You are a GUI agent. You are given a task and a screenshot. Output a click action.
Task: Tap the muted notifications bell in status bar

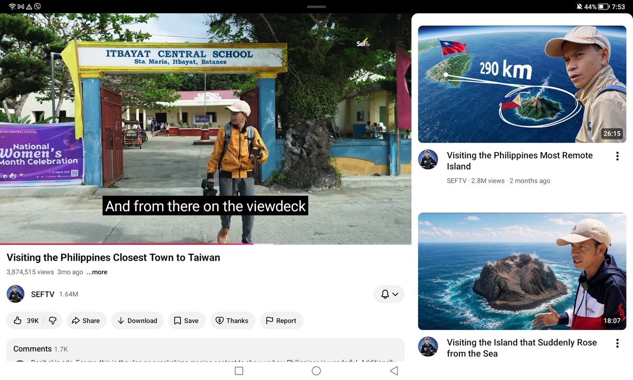point(579,7)
